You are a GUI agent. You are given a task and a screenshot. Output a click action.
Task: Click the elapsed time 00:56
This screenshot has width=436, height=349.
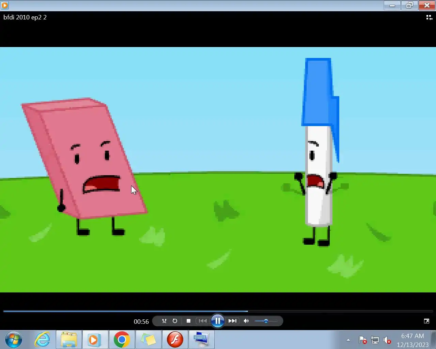click(141, 321)
